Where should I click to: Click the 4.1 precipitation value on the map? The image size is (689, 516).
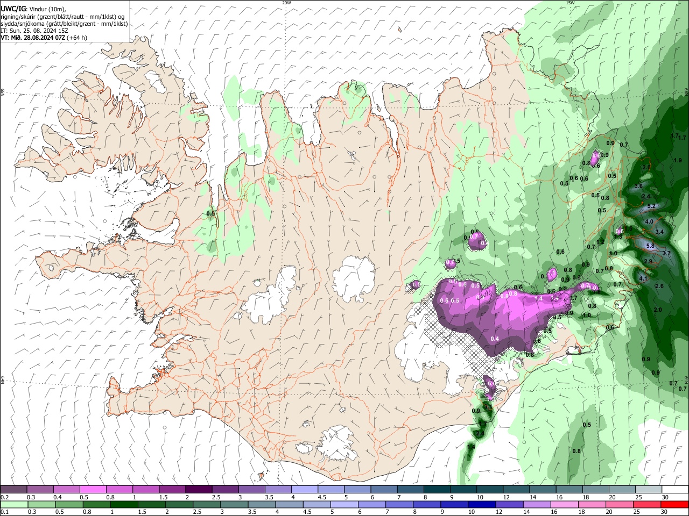coord(643,278)
